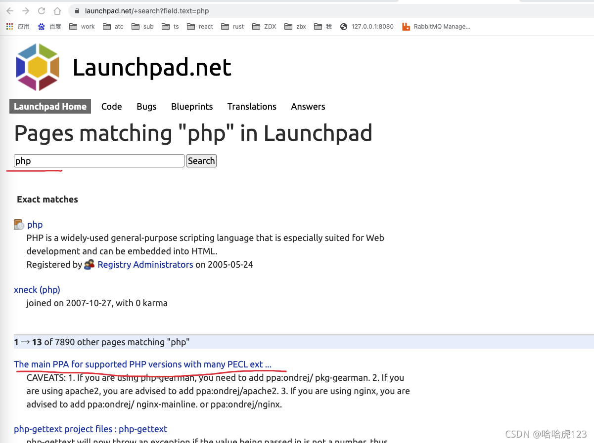Image resolution: width=594 pixels, height=443 pixels.
Task: Reload the page with refresh icon
Action: coord(42,11)
